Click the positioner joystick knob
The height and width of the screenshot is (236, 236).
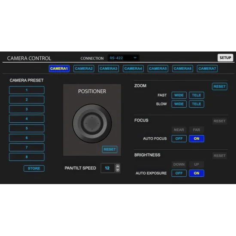point(92,124)
